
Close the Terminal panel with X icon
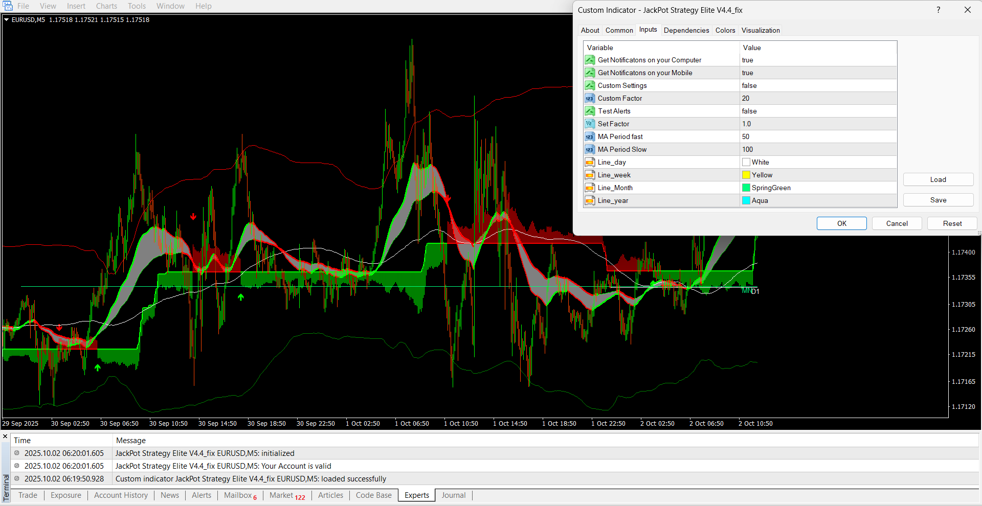coord(5,436)
